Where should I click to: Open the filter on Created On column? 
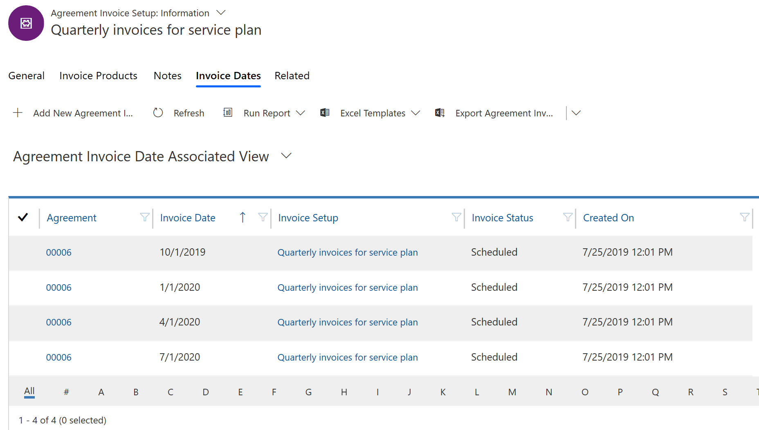[745, 217]
